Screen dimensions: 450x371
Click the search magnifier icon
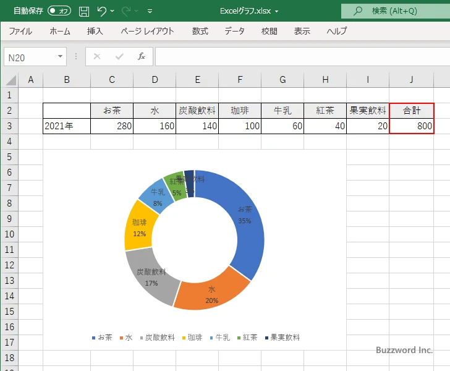point(357,11)
